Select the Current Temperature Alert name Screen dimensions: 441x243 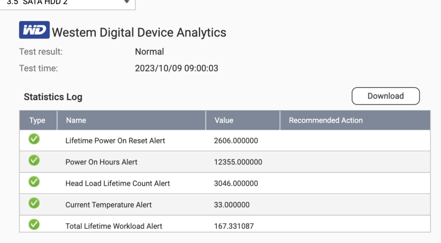(108, 205)
